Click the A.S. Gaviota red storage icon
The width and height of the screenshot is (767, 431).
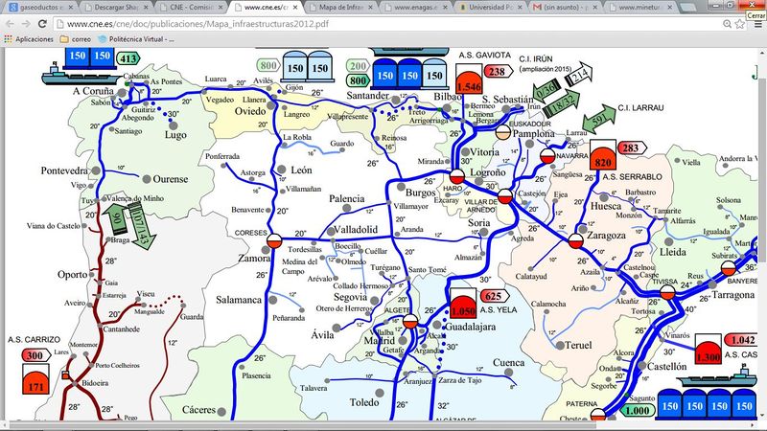[469, 82]
